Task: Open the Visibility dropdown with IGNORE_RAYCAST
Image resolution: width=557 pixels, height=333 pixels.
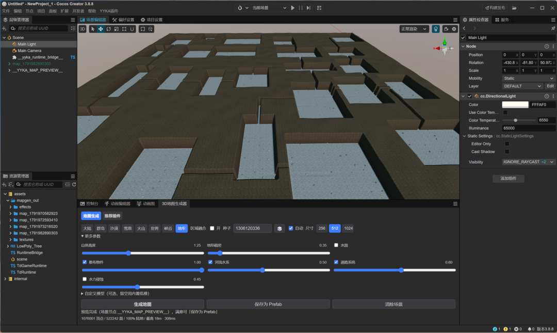Action: coord(528,162)
